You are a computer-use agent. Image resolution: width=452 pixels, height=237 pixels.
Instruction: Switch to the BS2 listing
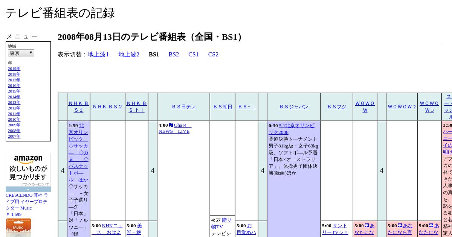(174, 55)
